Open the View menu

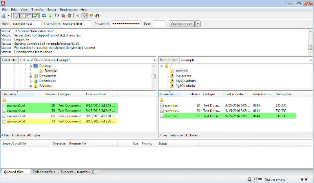24,9
